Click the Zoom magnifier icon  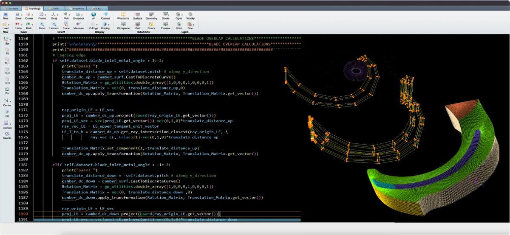[42, 24]
